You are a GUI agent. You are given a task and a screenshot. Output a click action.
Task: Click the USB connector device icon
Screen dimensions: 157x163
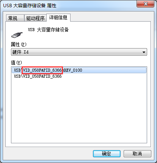(x=17, y=35)
